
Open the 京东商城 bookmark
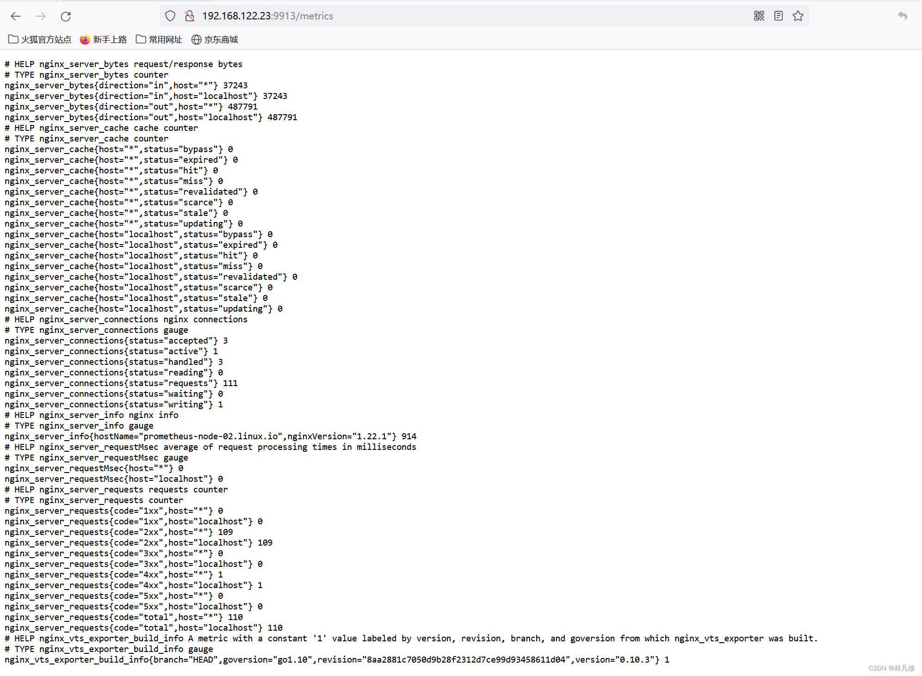[215, 40]
